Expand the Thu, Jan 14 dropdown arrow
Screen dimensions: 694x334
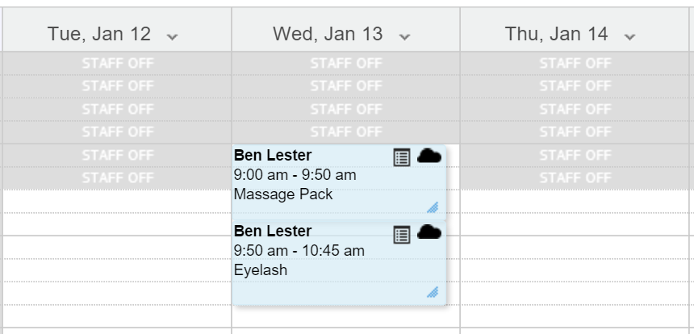[629, 36]
